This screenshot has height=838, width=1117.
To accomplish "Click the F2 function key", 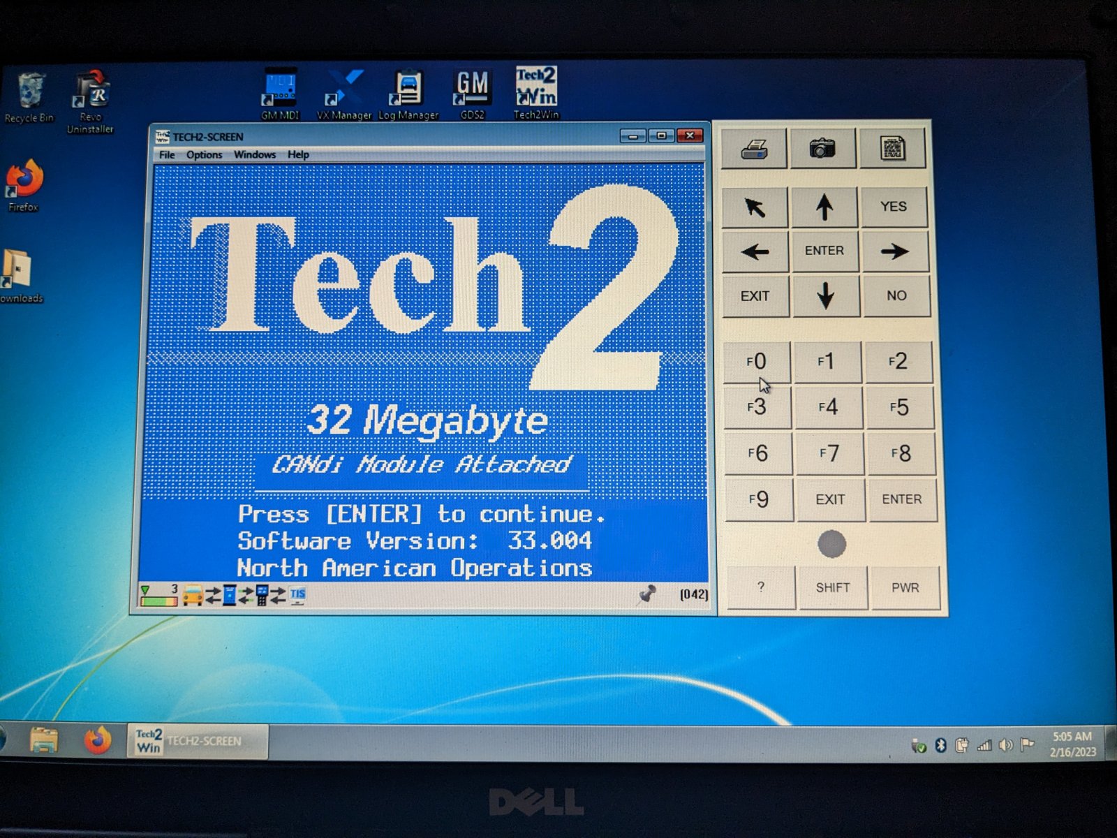I will point(898,362).
